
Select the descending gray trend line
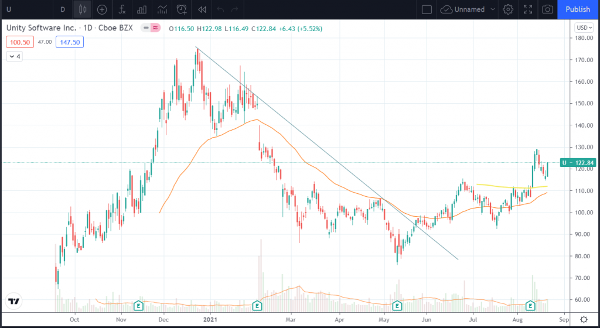pos(326,153)
